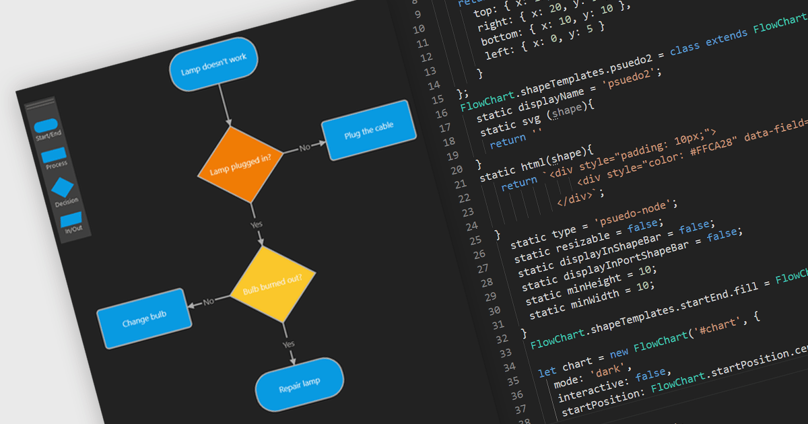
Task: Click the 'static html(shape){' code line
Action: tap(536, 164)
